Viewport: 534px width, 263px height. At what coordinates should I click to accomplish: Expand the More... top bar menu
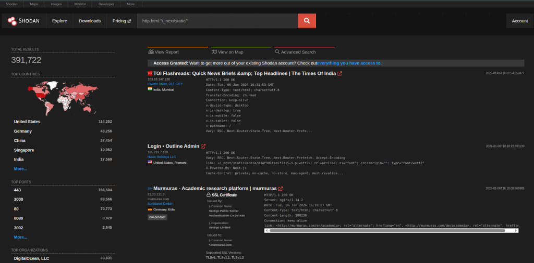pos(131,4)
